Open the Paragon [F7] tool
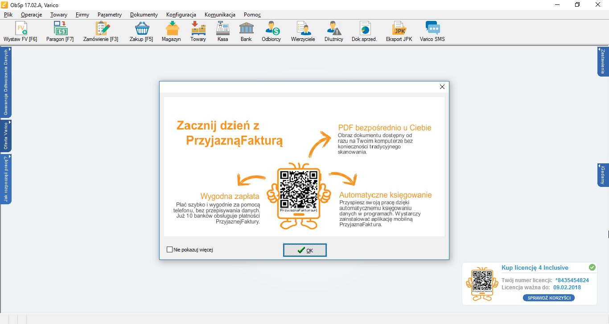This screenshot has height=324, width=609. [x=60, y=32]
